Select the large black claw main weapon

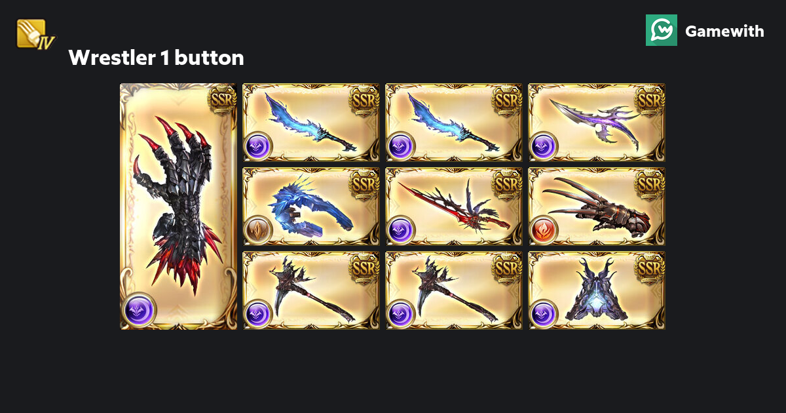click(x=178, y=206)
